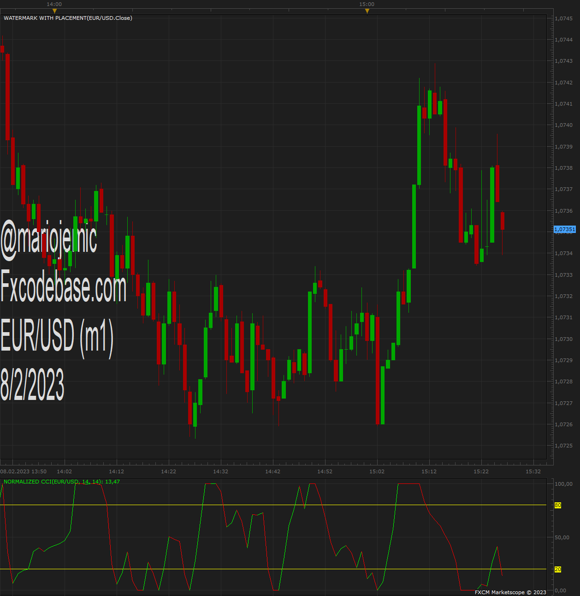Click the 14:42 time axis label

(272, 471)
